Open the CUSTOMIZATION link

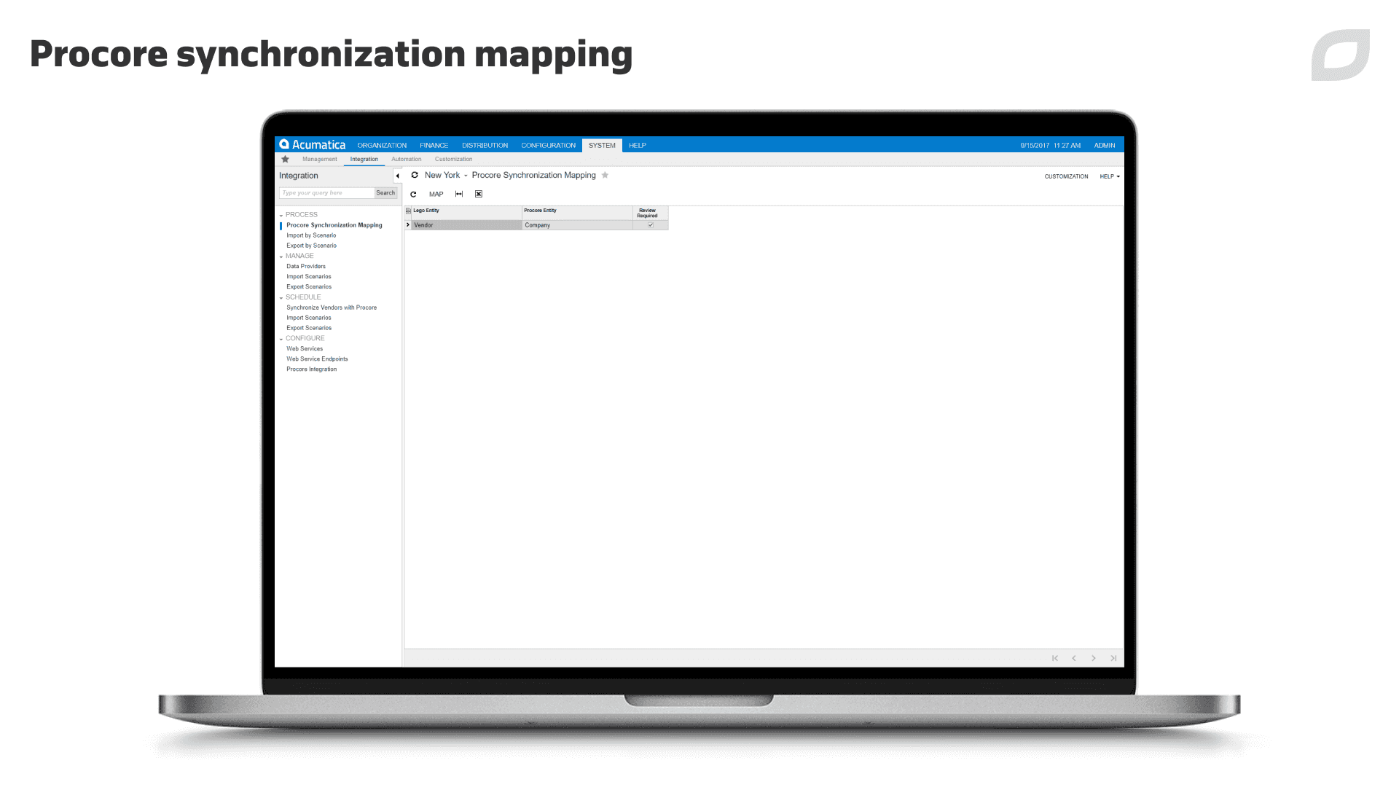(1066, 176)
